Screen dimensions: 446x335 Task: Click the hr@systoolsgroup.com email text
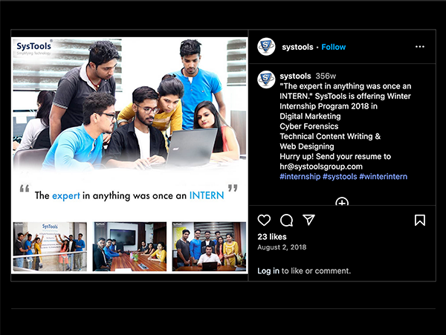[x=321, y=166]
